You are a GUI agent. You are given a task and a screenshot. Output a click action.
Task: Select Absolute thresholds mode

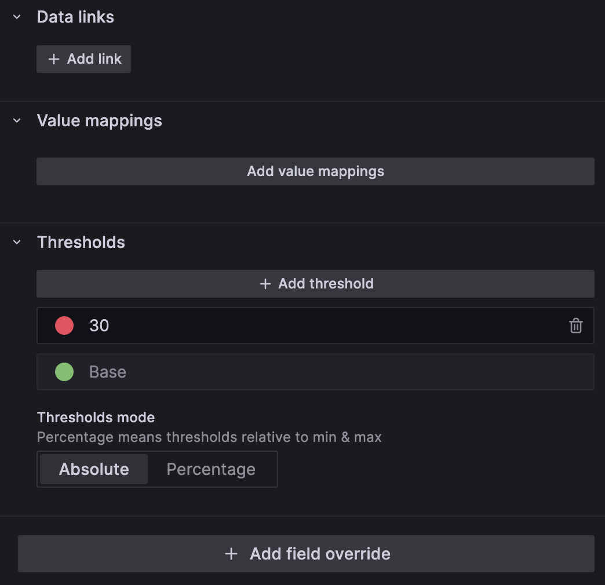click(x=94, y=469)
